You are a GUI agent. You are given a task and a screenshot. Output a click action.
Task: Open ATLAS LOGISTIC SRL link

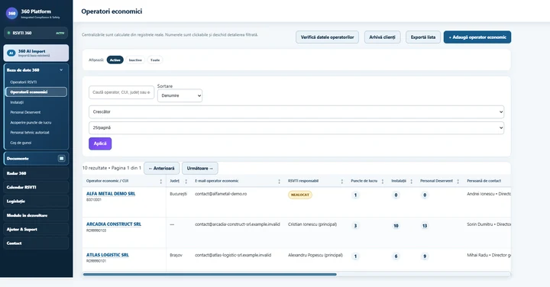108,255
